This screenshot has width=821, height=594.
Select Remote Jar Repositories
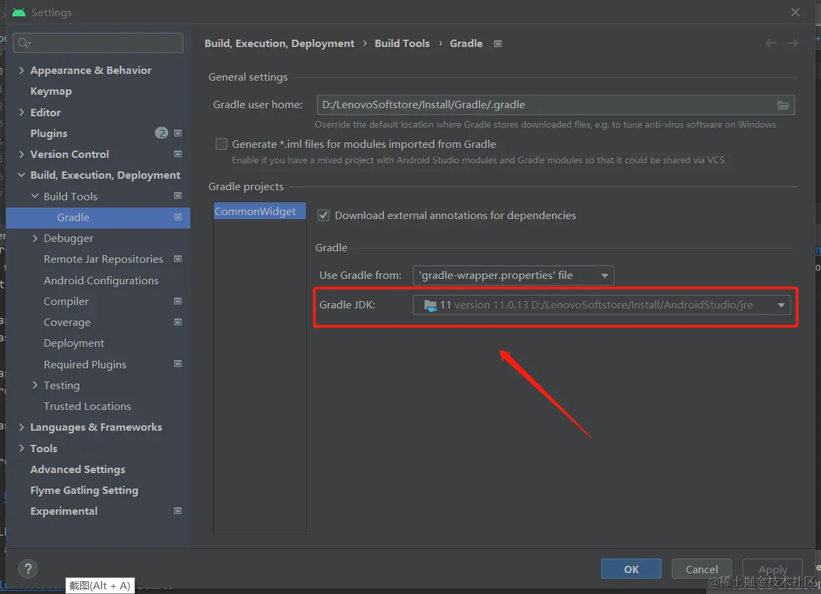pyautogui.click(x=104, y=259)
